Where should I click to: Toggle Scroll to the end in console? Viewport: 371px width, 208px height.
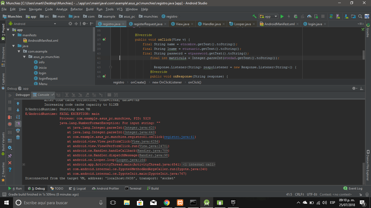point(18,124)
